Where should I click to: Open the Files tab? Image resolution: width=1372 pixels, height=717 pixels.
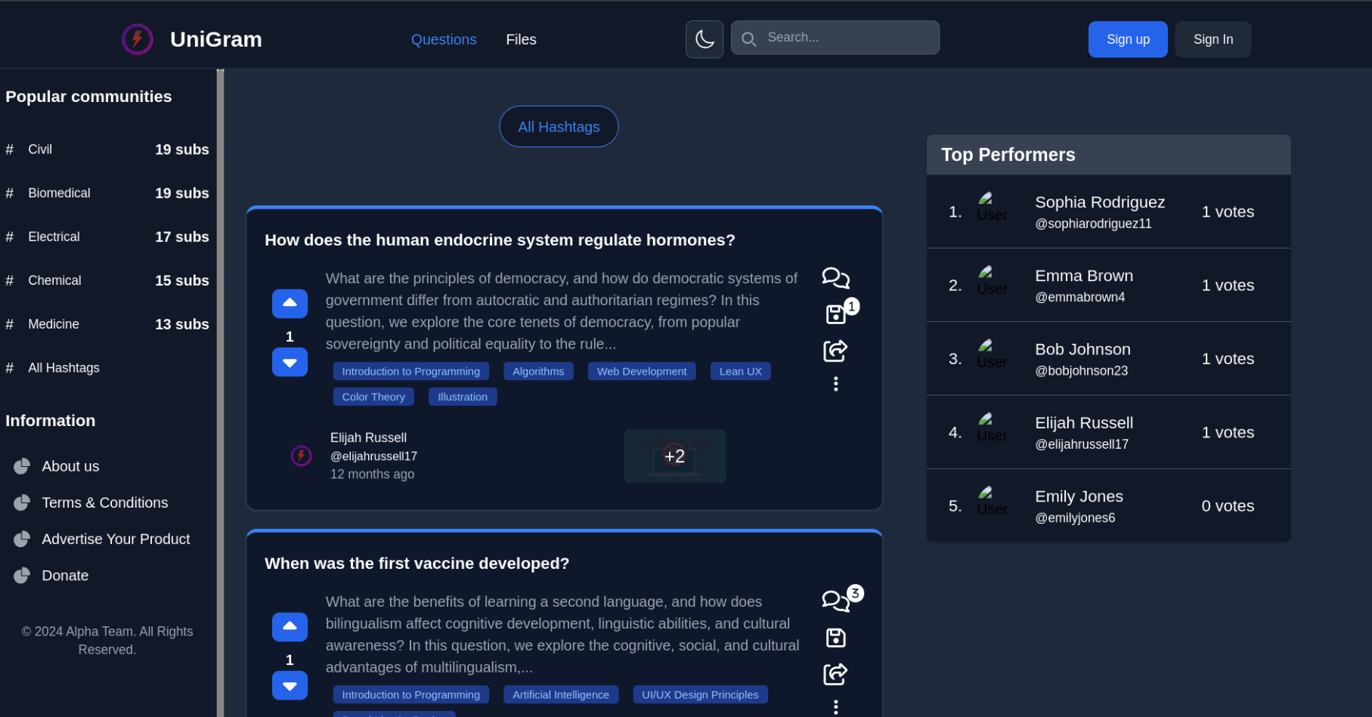point(521,39)
